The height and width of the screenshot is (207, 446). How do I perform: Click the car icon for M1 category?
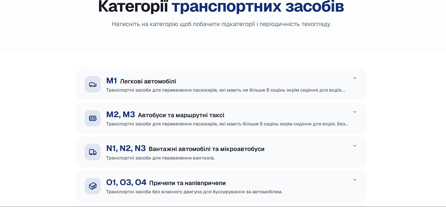coord(93,84)
